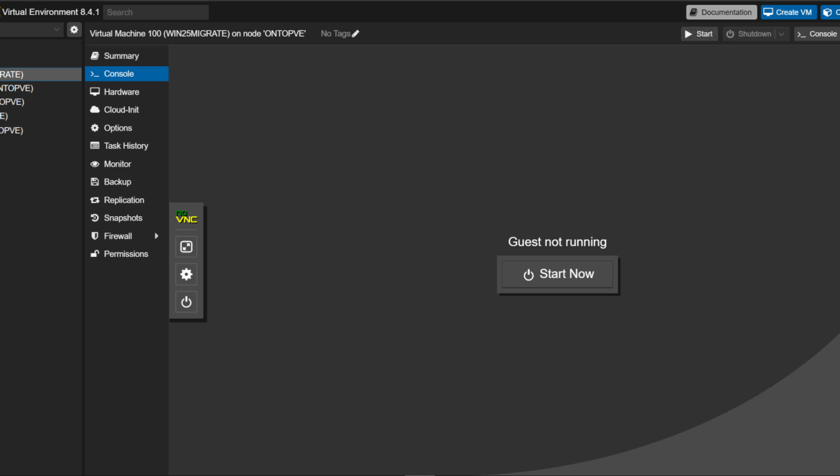Click the Create VM button
This screenshot has width=840, height=476.
788,12
